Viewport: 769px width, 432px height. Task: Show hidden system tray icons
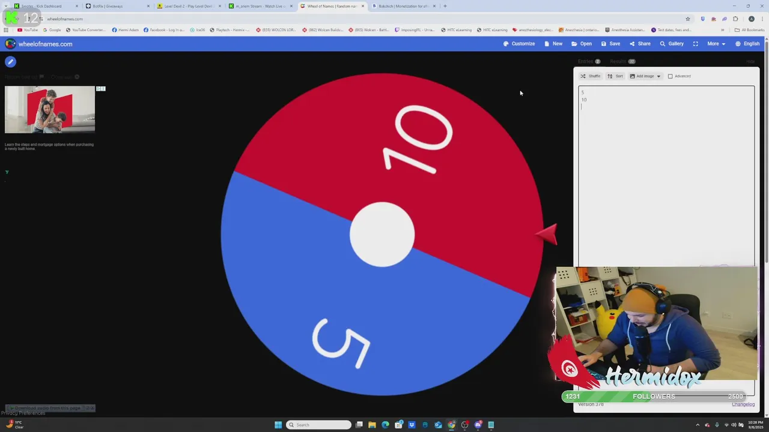698,425
